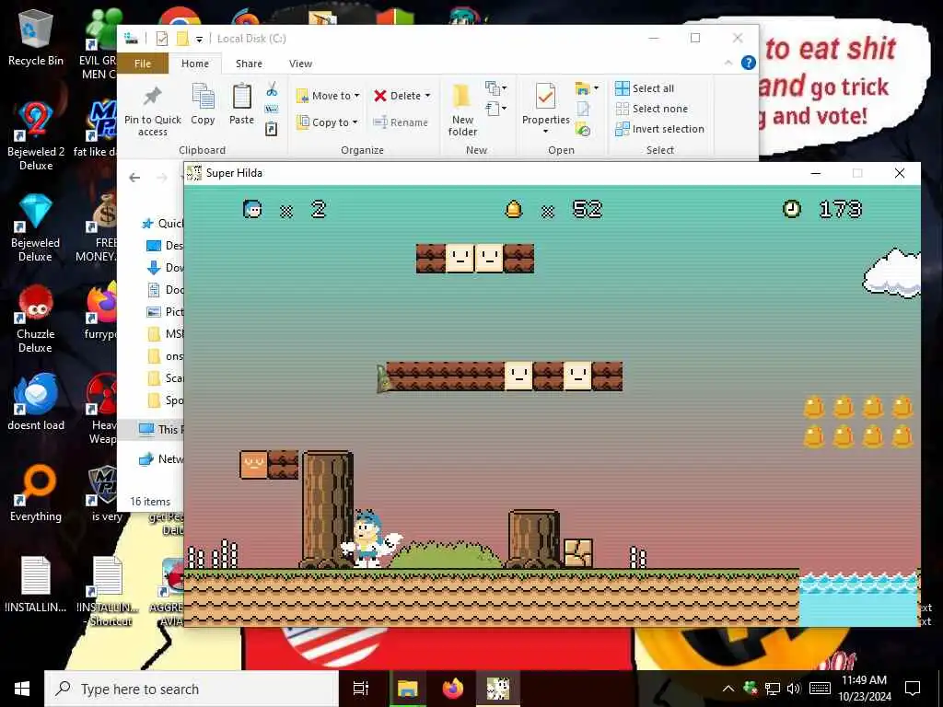Click the back arrow in File Explorer
This screenshot has width=943, height=707.
click(x=134, y=177)
